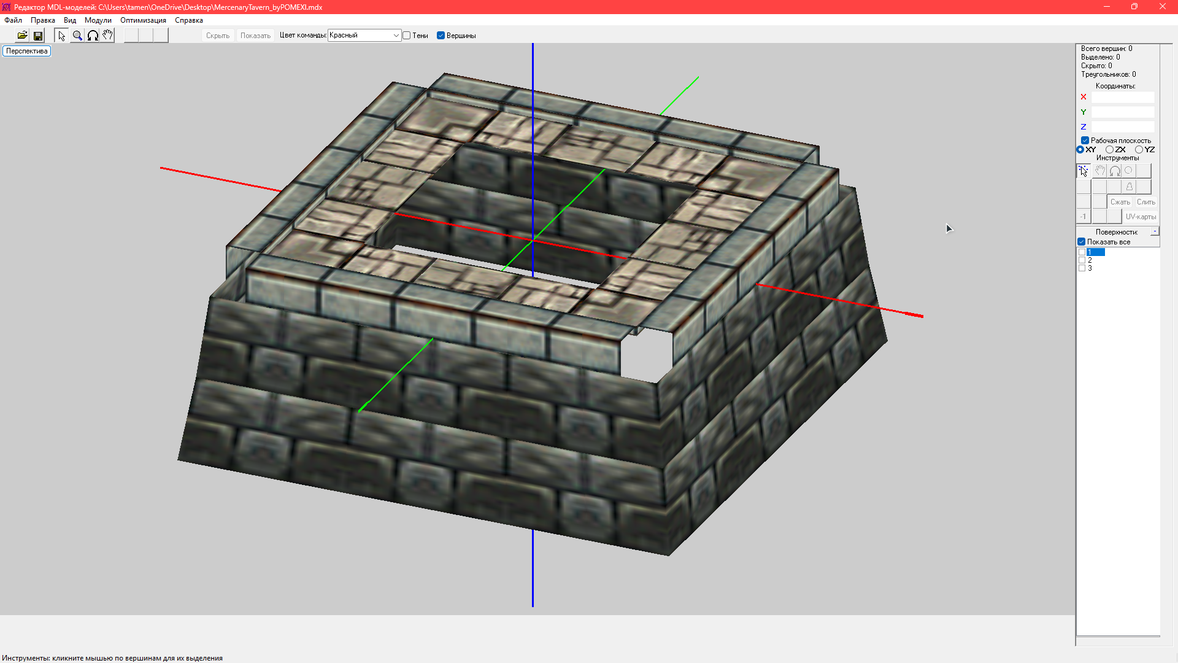Click the rotate tool in Инструменты panel
Viewport: 1178px width, 663px height.
pos(1115,171)
